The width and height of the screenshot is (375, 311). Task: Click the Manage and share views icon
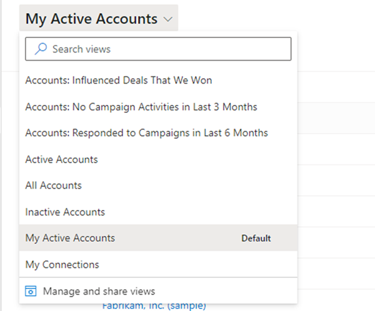31,291
